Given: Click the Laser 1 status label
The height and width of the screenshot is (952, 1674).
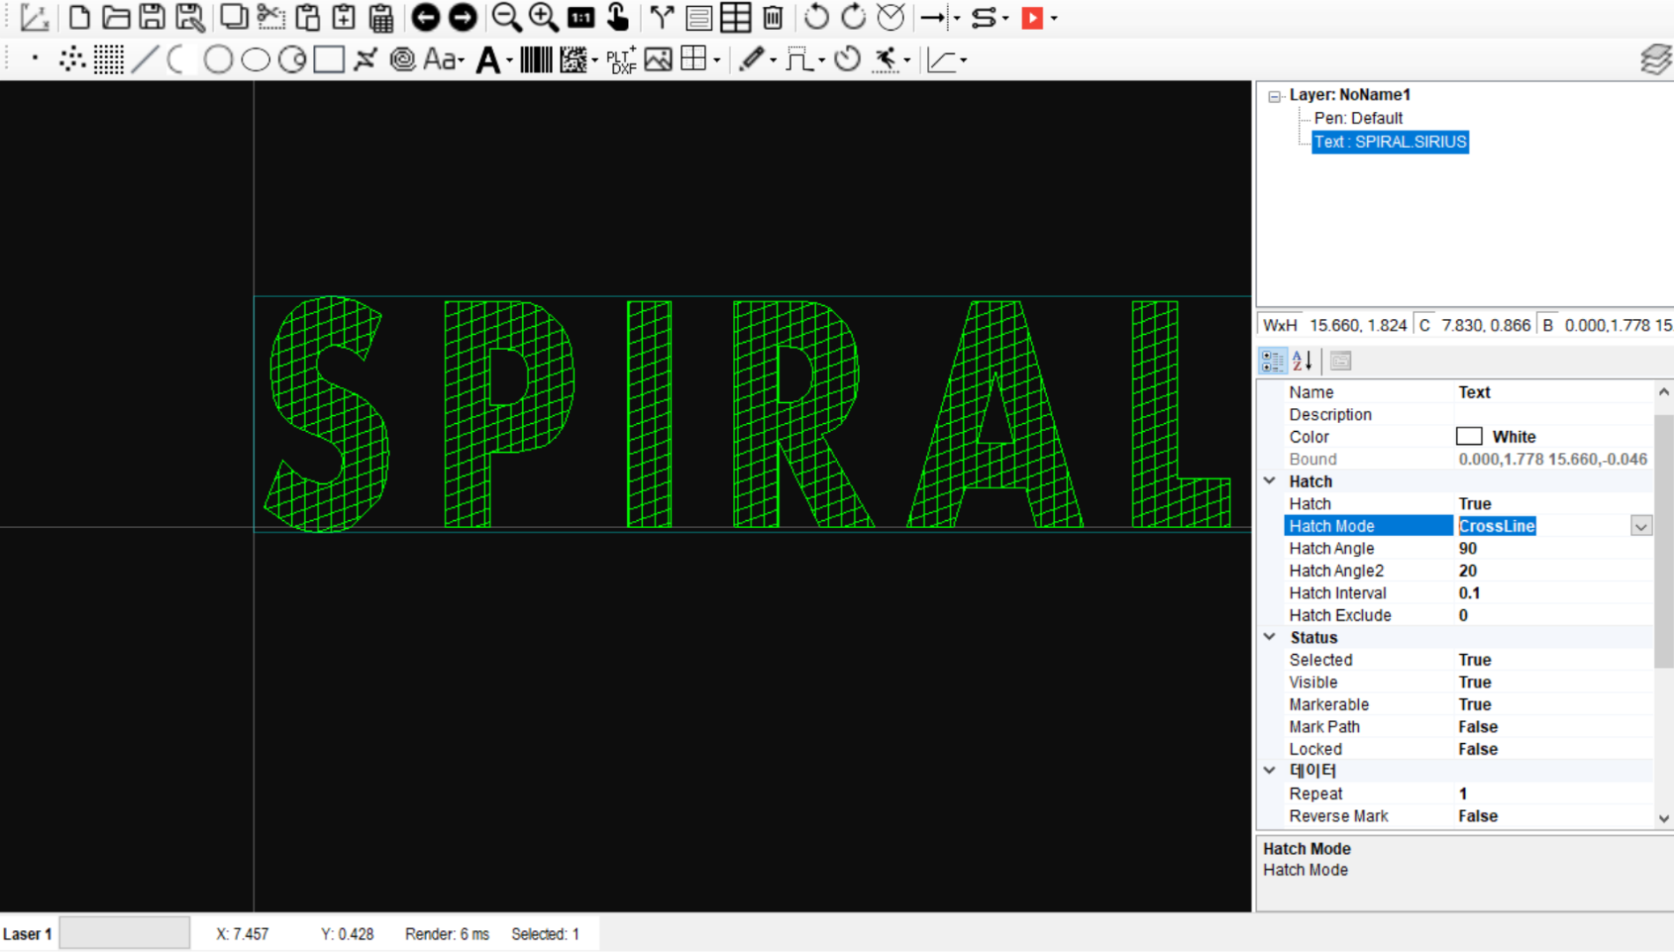Looking at the screenshot, I should pyautogui.click(x=27, y=933).
